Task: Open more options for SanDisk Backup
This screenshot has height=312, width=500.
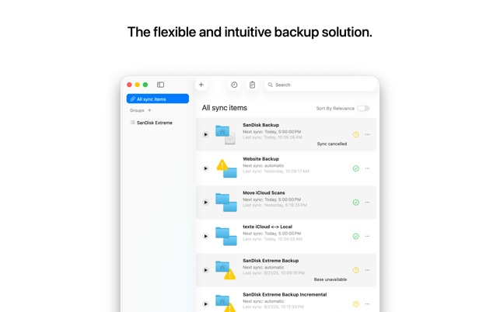Action: click(x=368, y=134)
